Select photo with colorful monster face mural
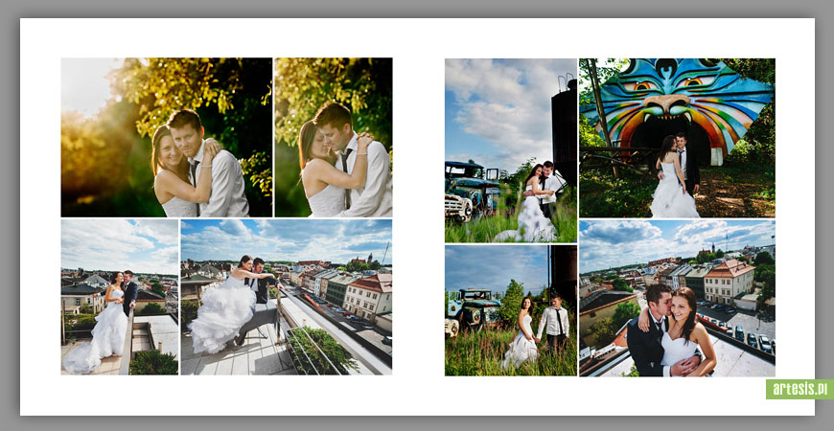834x431 pixels. point(677,138)
